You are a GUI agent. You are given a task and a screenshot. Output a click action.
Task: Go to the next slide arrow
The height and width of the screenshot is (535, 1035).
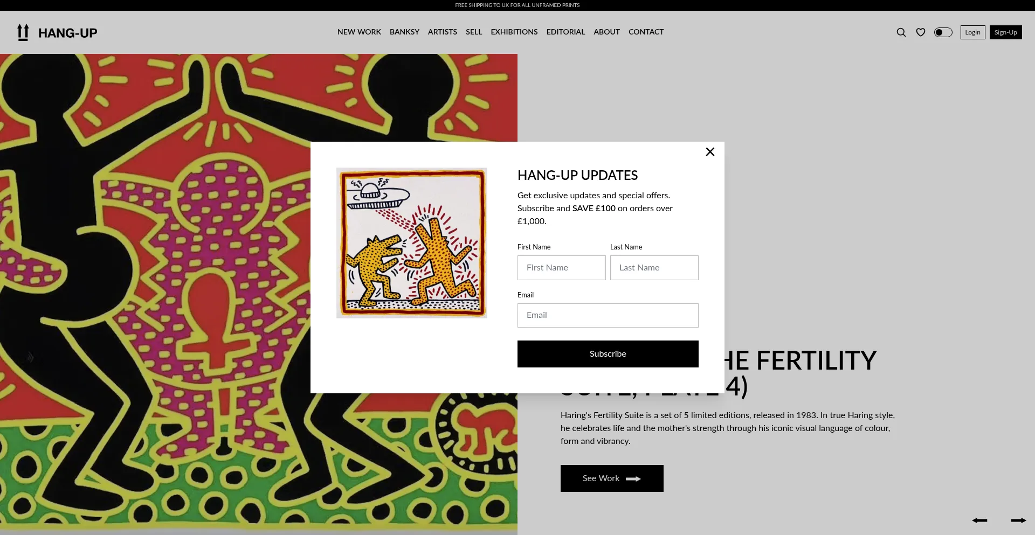[1018, 520]
